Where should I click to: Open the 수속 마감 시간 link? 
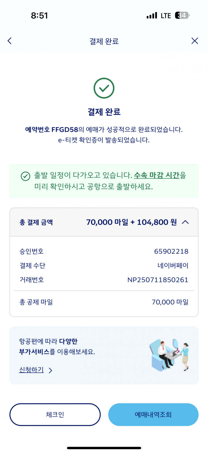tap(157, 175)
